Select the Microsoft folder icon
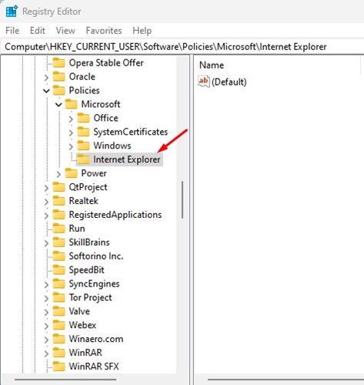Viewport: 364px width, 385px height. 72,104
